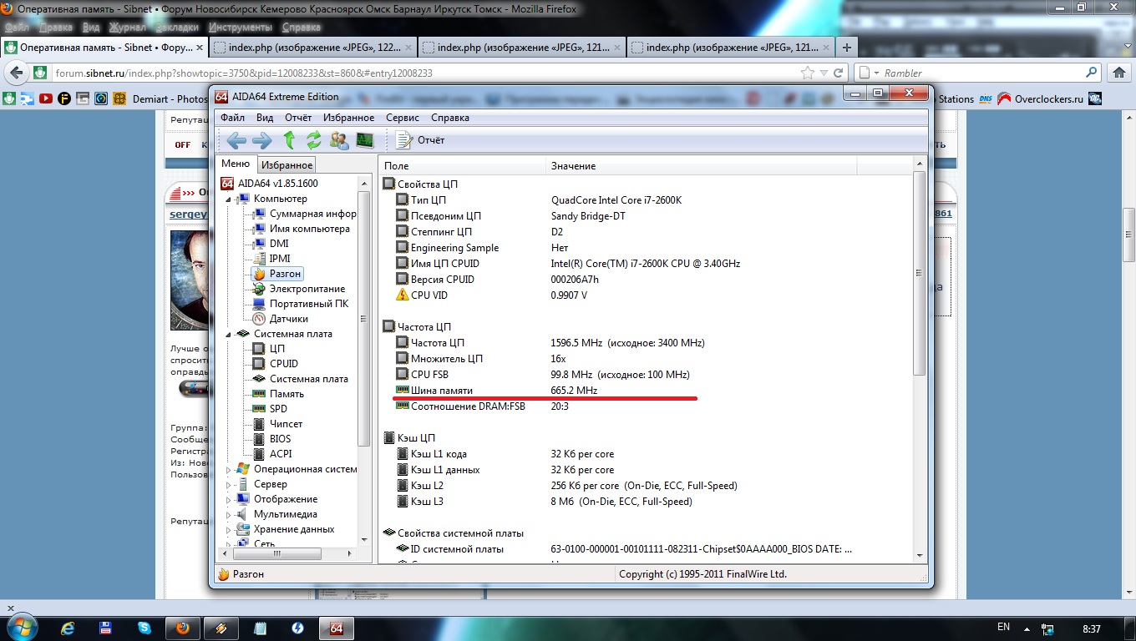Select the IPMI tree item
This screenshot has width=1136, height=641.
pos(271,259)
